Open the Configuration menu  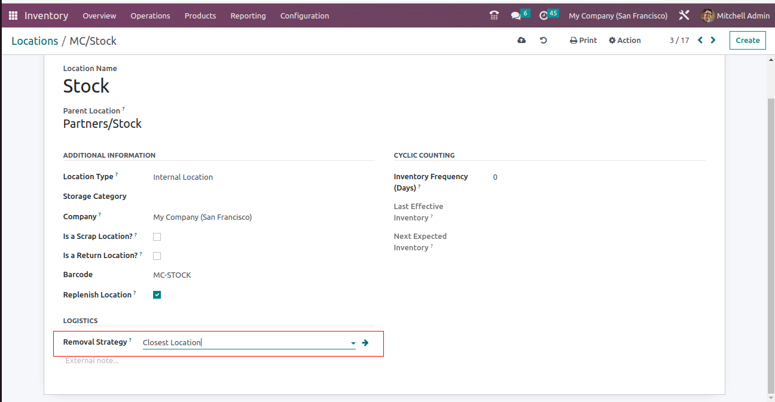tap(304, 16)
